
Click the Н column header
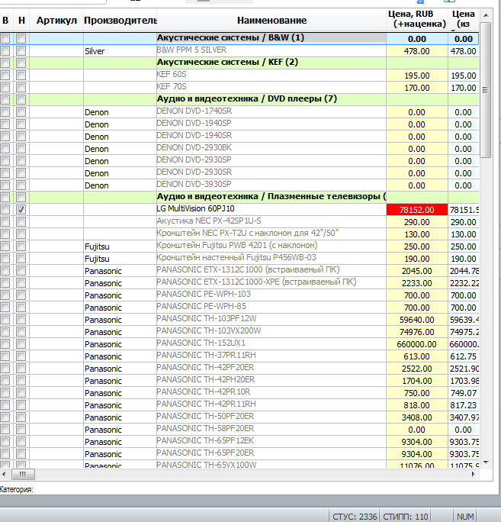[21, 21]
